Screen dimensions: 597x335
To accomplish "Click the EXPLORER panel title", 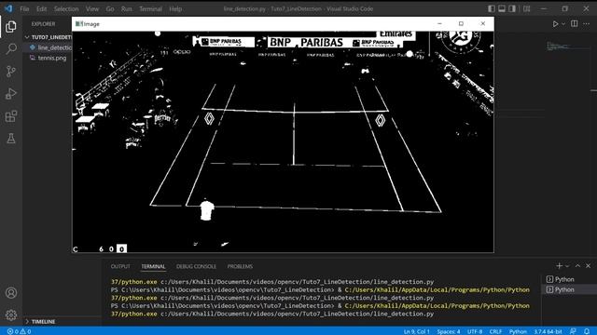I will (x=43, y=24).
